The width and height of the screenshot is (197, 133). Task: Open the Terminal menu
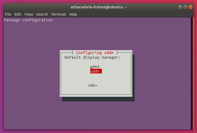(x=58, y=14)
